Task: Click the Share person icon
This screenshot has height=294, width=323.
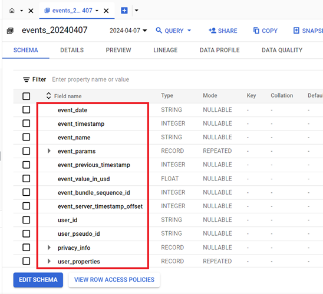Action: click(x=212, y=31)
